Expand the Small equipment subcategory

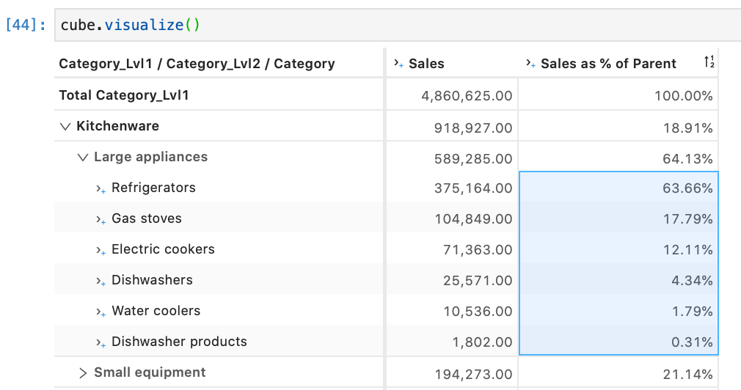click(83, 373)
